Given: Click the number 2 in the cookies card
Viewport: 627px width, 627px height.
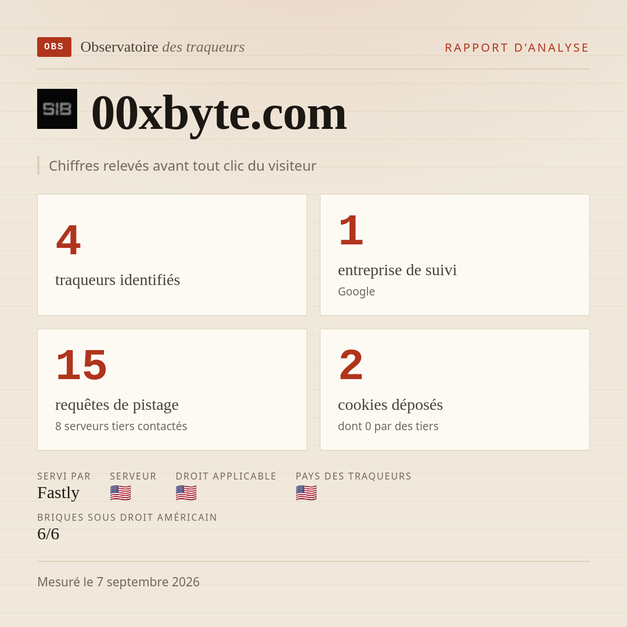Looking at the screenshot, I should [x=351, y=365].
